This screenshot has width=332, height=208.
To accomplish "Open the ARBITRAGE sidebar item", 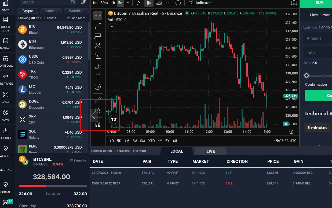I will (5, 79).
